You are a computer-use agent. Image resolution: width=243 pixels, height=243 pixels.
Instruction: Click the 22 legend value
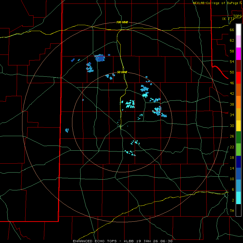click(x=232, y=147)
